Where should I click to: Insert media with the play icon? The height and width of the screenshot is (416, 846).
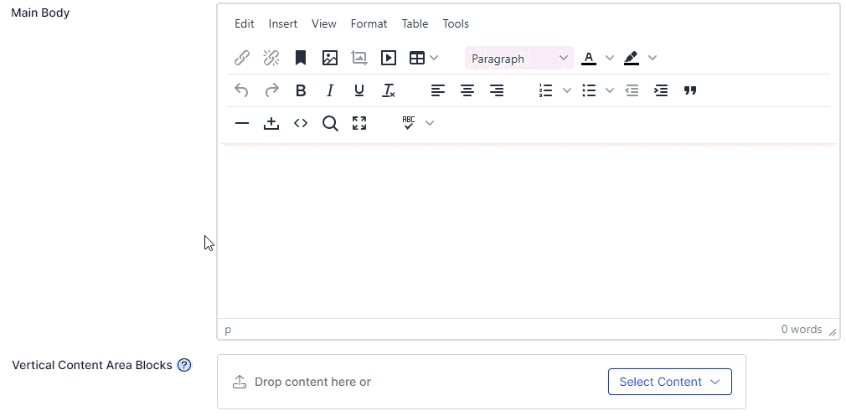point(389,58)
